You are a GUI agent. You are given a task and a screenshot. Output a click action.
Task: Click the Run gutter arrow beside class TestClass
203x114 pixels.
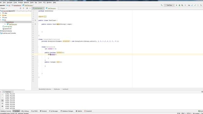coord(35,20)
